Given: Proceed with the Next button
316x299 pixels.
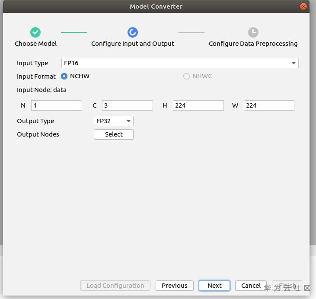Looking at the screenshot, I should 214,286.
